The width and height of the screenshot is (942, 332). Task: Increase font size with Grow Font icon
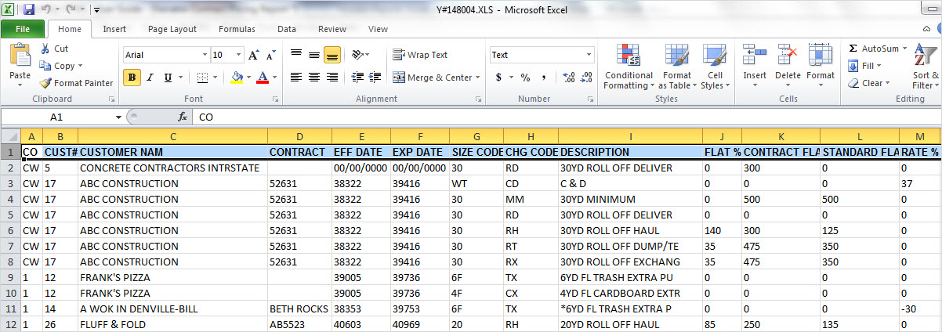coord(253,55)
